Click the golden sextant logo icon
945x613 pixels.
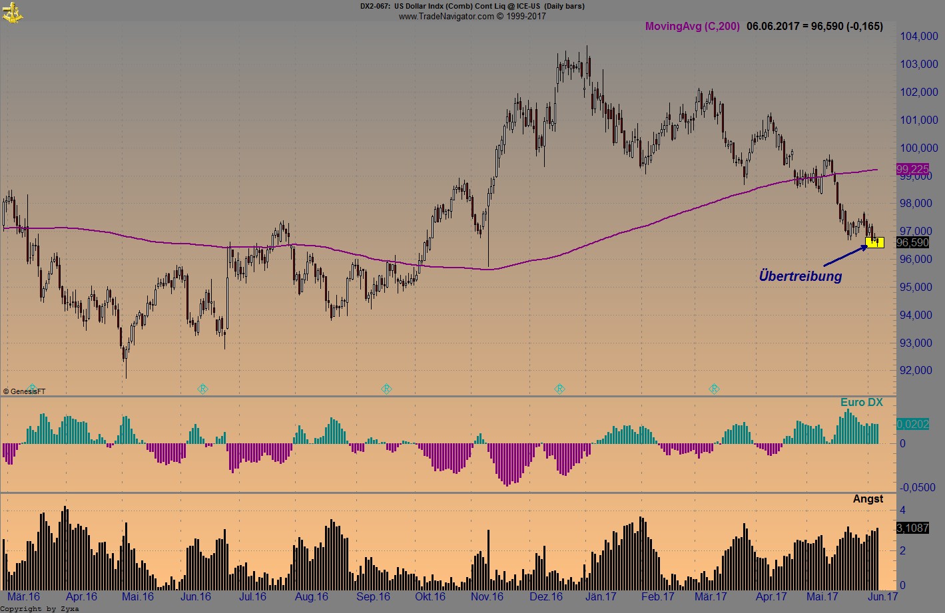(12, 11)
